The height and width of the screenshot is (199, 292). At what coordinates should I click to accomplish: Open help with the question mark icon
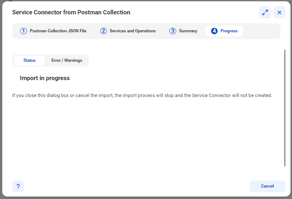(18, 186)
